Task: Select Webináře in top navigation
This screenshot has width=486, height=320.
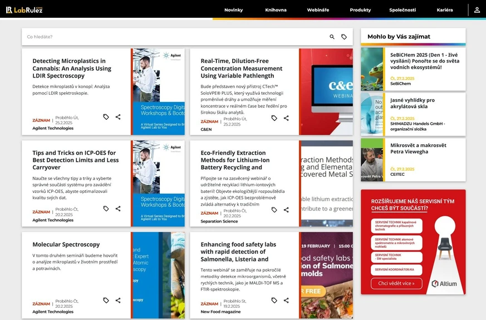Action: (318, 10)
